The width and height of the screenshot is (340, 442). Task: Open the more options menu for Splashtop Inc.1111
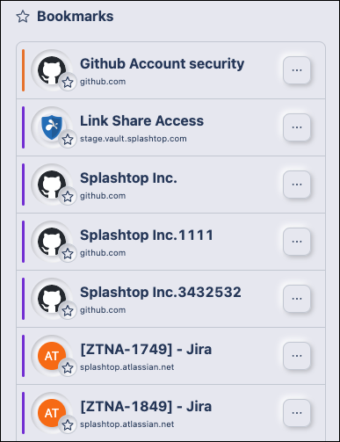[x=297, y=242]
